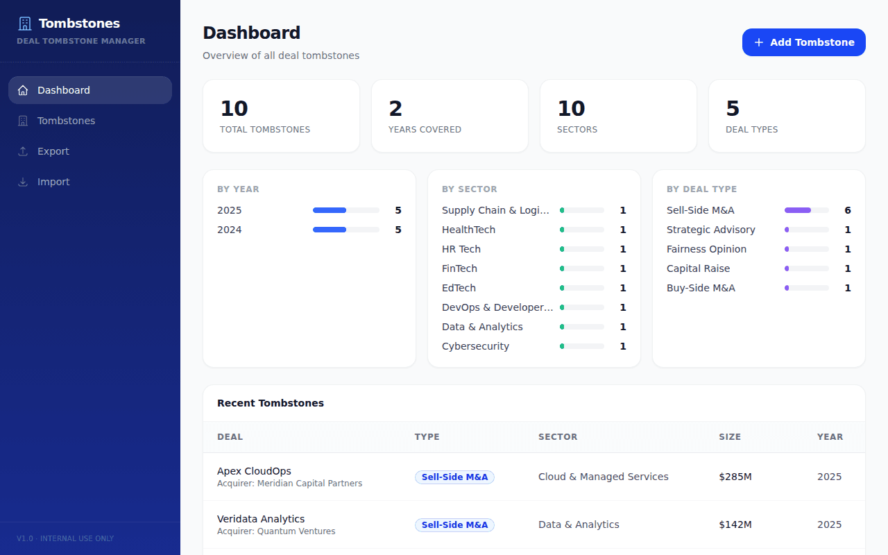This screenshot has width=888, height=555.
Task: Click the Strategic Advisory progress bar
Action: click(x=807, y=230)
